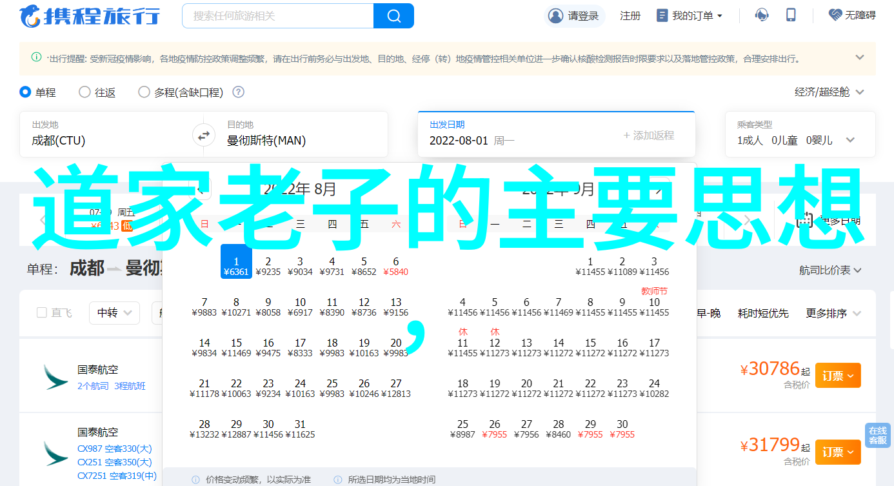Sort flights by 早-晚

click(708, 313)
